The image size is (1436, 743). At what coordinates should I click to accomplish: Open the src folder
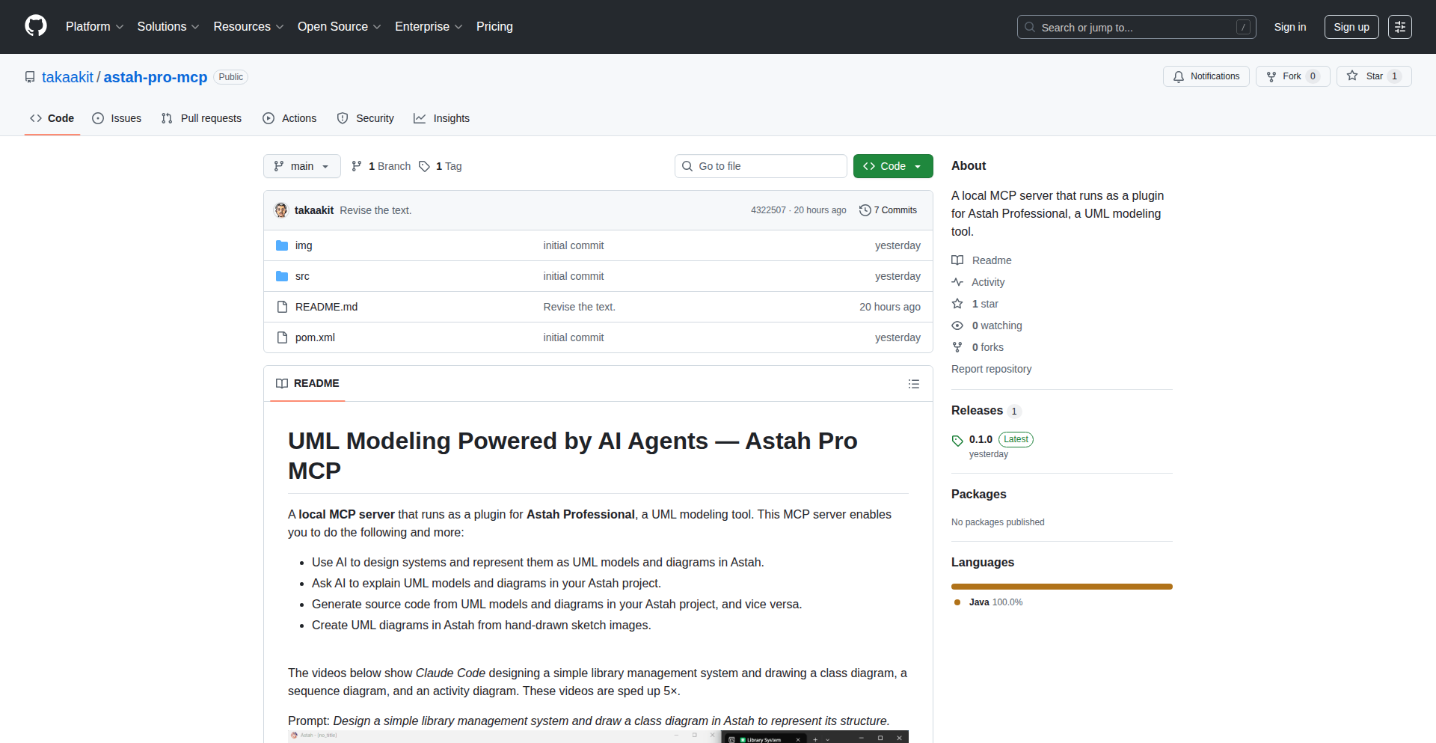pyautogui.click(x=302, y=276)
